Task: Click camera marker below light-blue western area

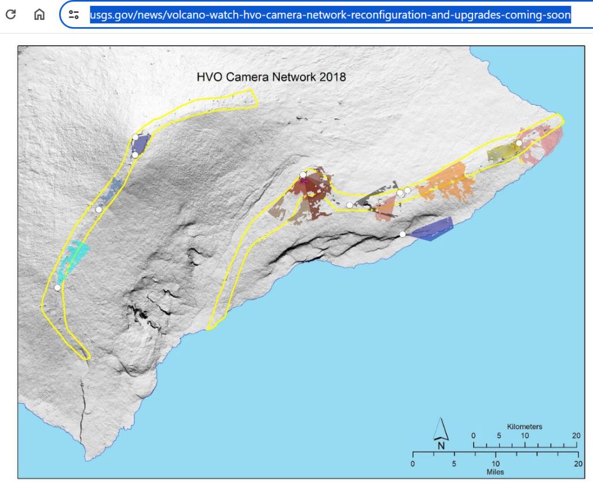Action: tap(99, 209)
